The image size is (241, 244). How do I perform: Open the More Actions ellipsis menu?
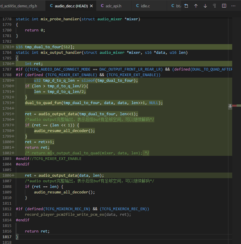click(233, 6)
